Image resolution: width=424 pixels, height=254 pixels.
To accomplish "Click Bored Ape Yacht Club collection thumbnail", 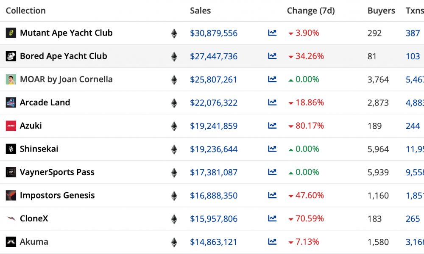I will 11,56.
